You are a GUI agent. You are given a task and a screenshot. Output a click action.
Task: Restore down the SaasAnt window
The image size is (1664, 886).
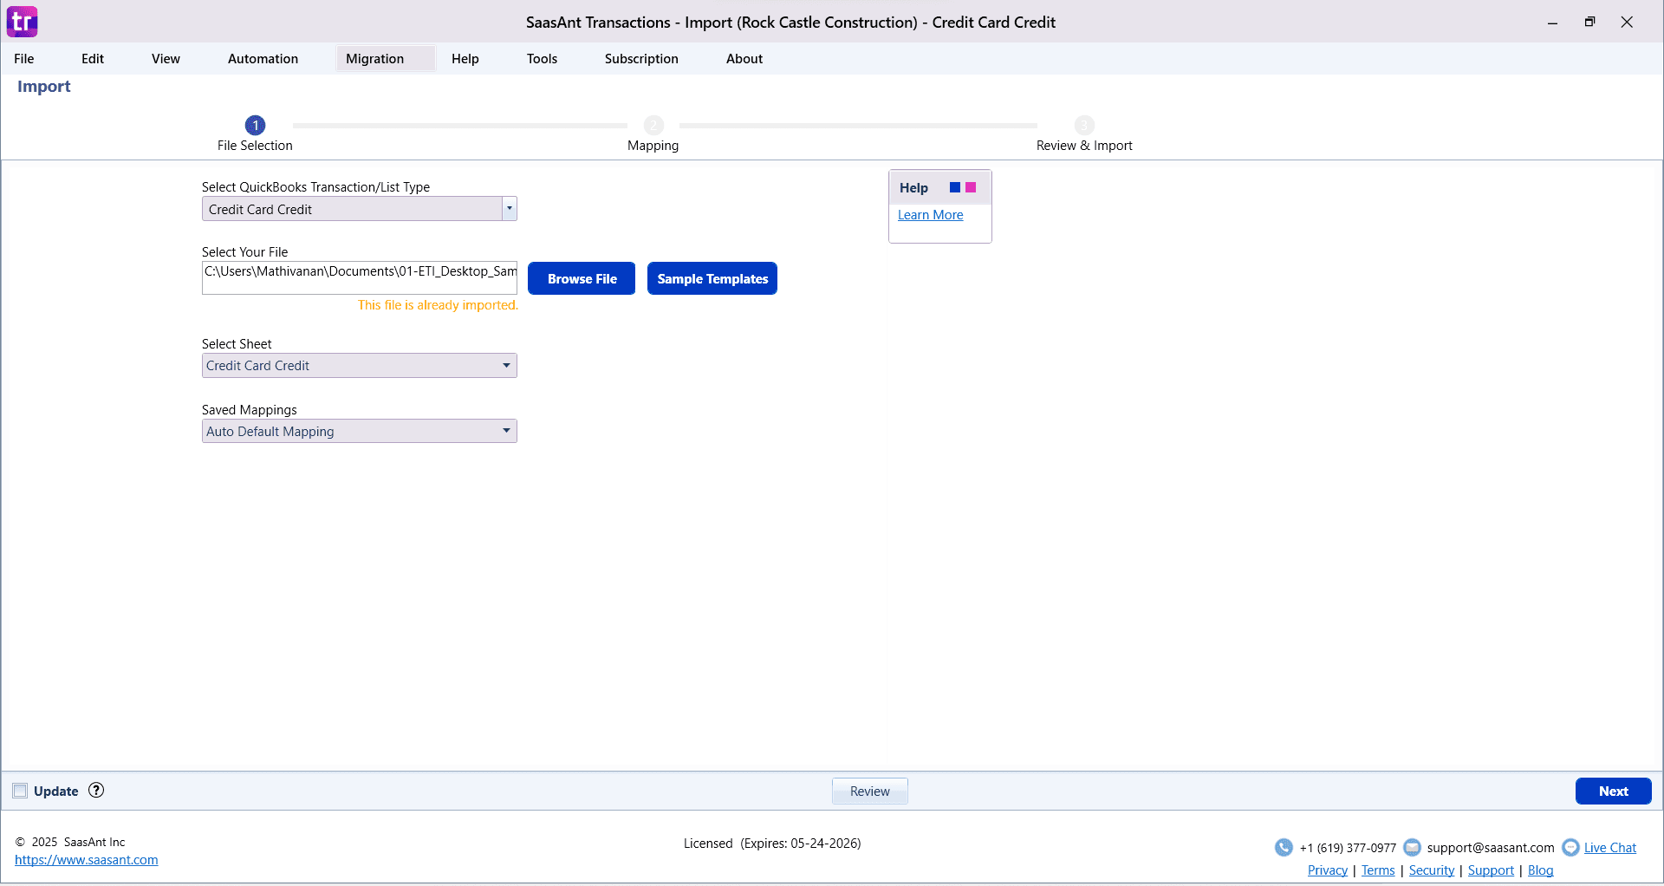click(1589, 23)
